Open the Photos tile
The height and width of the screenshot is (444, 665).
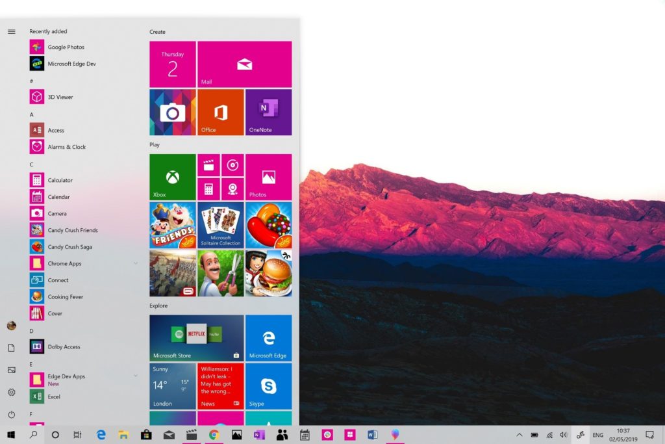pos(268,177)
